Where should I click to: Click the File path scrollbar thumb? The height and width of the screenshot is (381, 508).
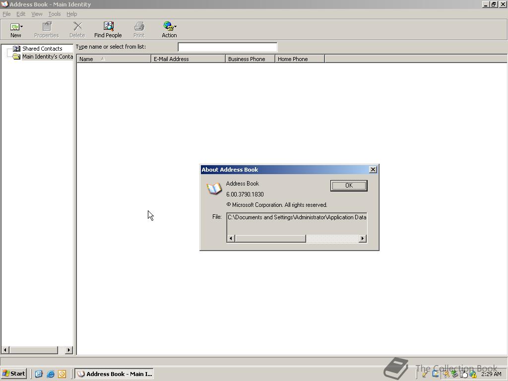click(270, 239)
